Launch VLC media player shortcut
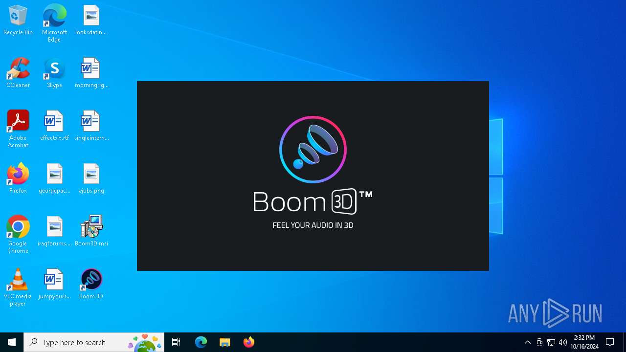The height and width of the screenshot is (352, 626). point(18,287)
